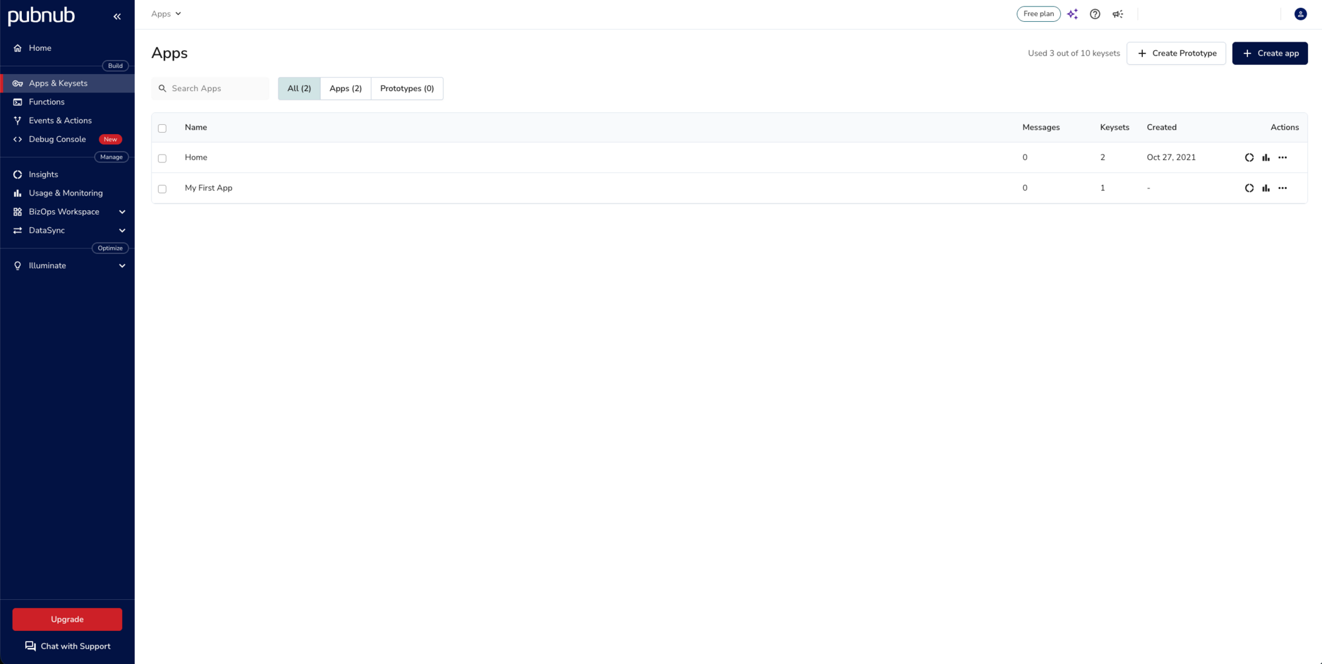Open Insights for My First App row
This screenshot has height=664, width=1322.
[1249, 188]
